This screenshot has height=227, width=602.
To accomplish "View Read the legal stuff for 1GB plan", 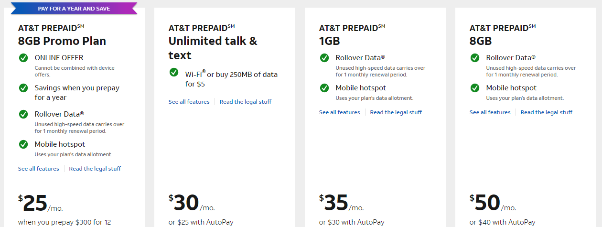I will (x=396, y=112).
